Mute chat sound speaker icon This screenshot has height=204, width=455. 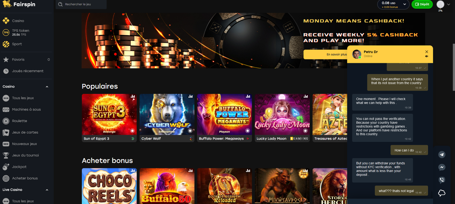click(x=427, y=56)
